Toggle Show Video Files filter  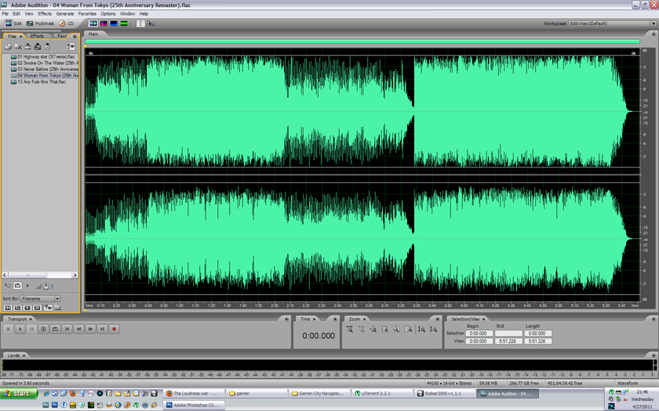(x=27, y=308)
